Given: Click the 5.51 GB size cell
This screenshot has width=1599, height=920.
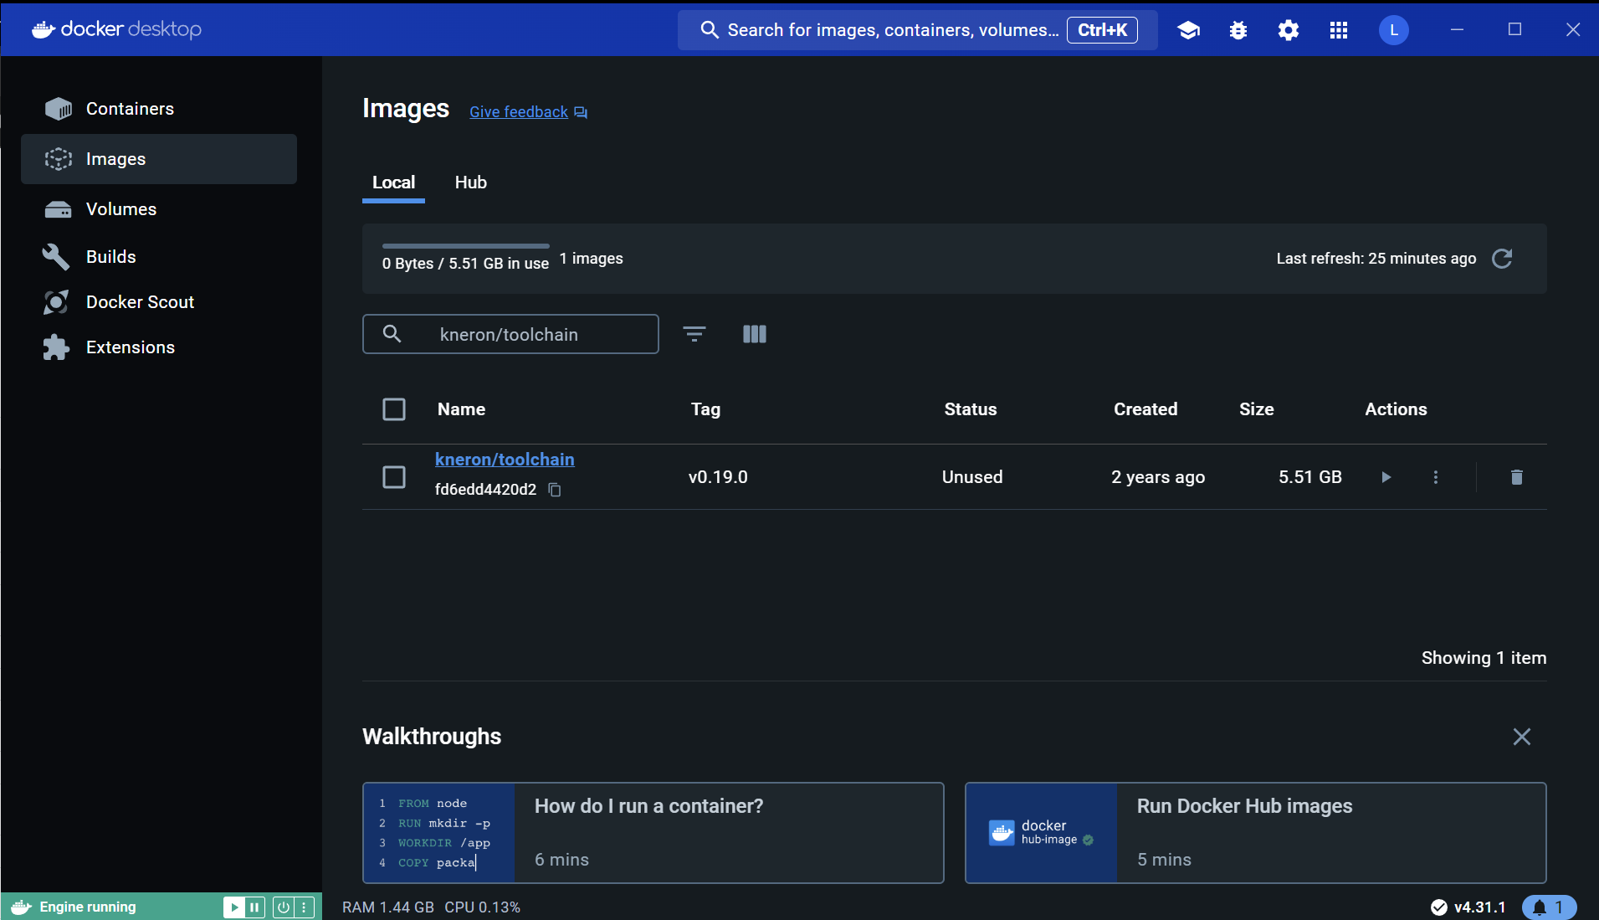Looking at the screenshot, I should (x=1310, y=477).
